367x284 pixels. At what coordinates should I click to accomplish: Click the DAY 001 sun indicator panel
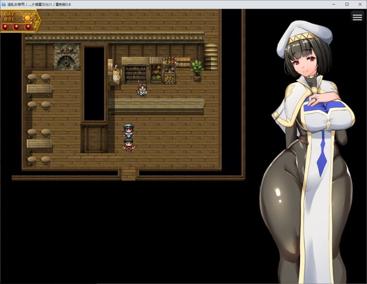tap(20, 21)
